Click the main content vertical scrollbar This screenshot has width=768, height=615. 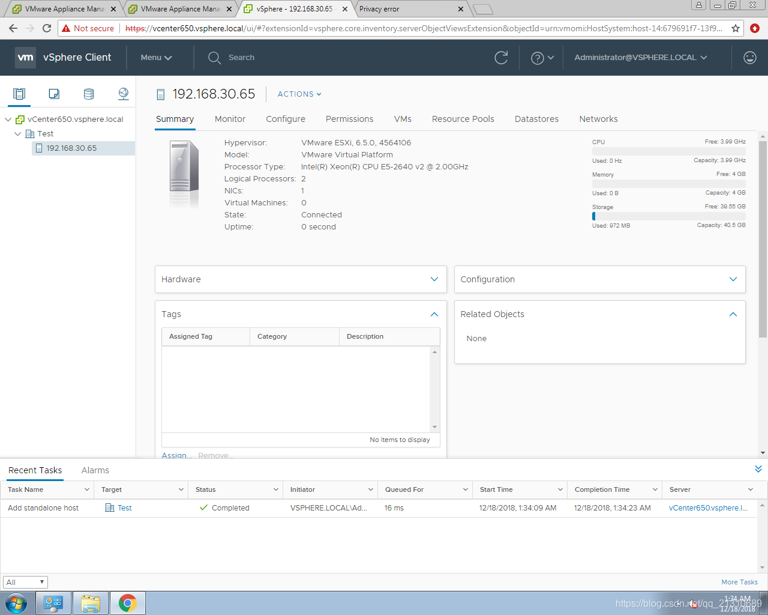point(763,239)
